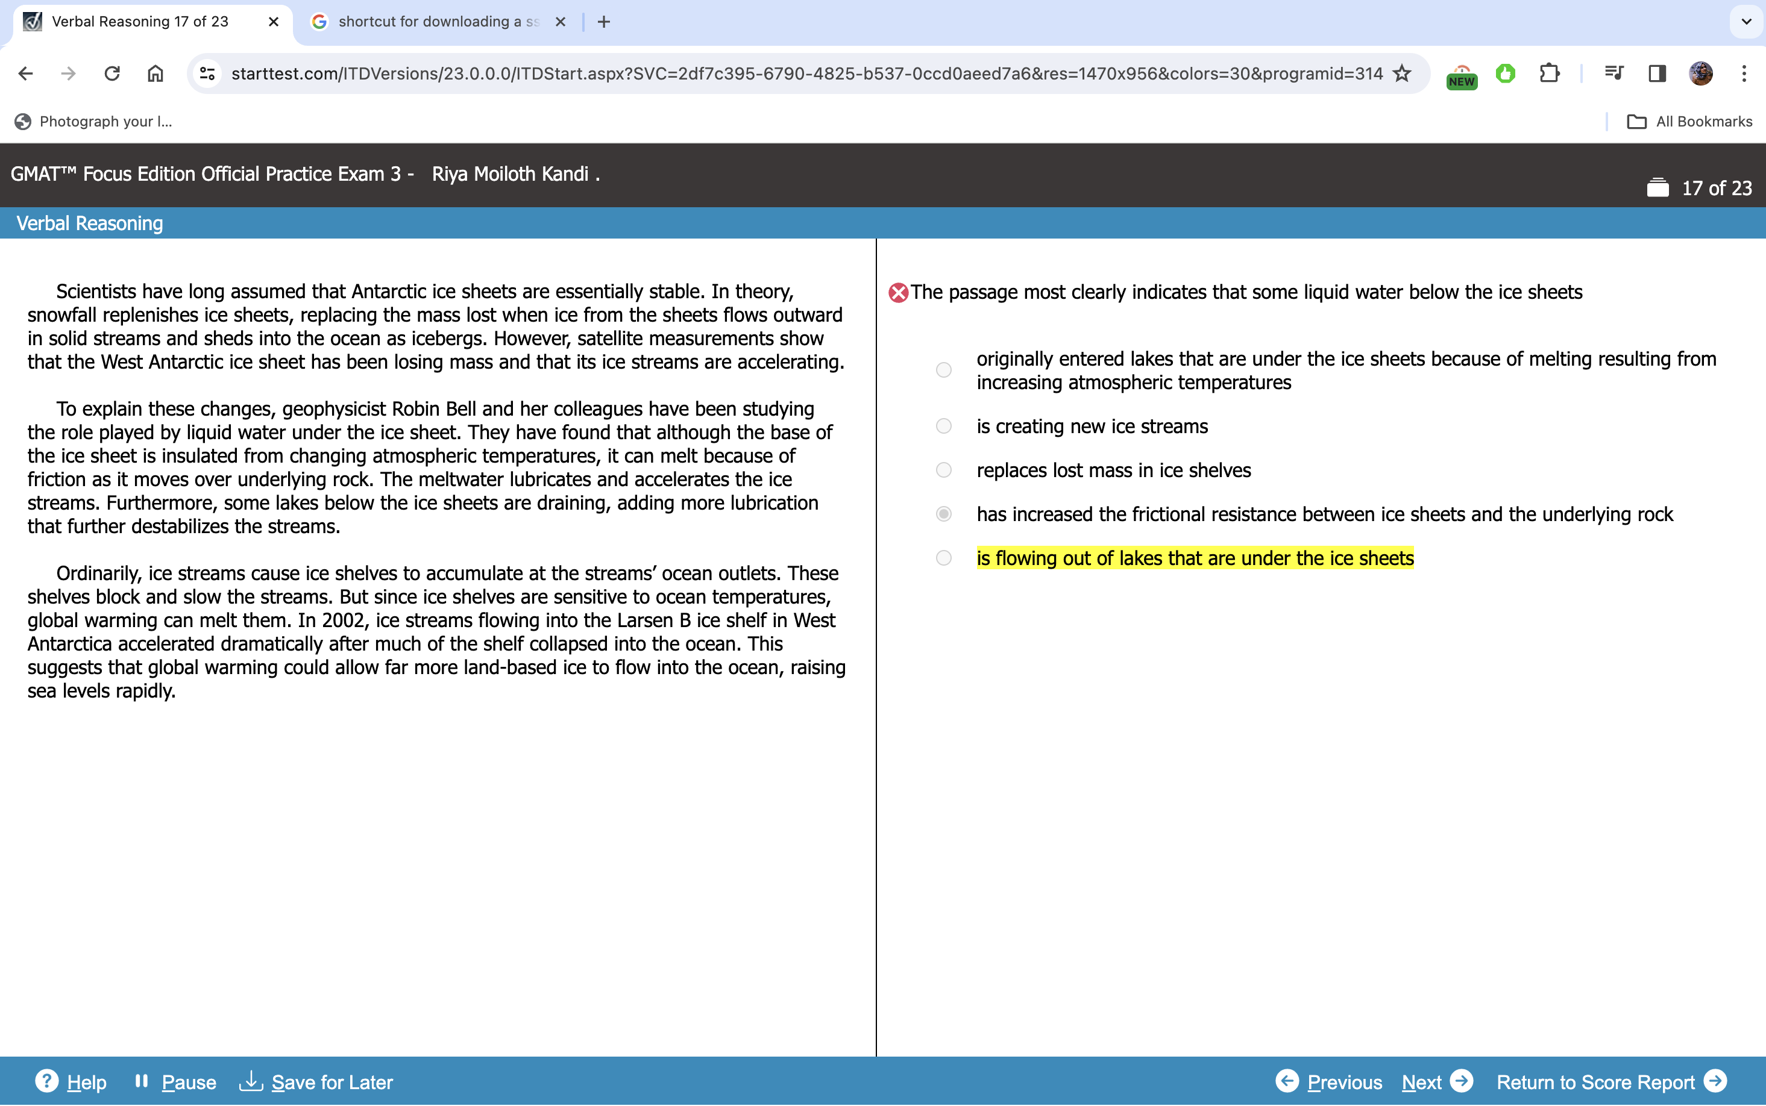Open a new browser tab
The image size is (1766, 1106).
pyautogui.click(x=604, y=22)
